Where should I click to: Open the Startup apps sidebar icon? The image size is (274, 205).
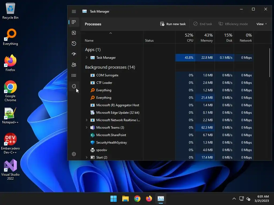pos(74,54)
